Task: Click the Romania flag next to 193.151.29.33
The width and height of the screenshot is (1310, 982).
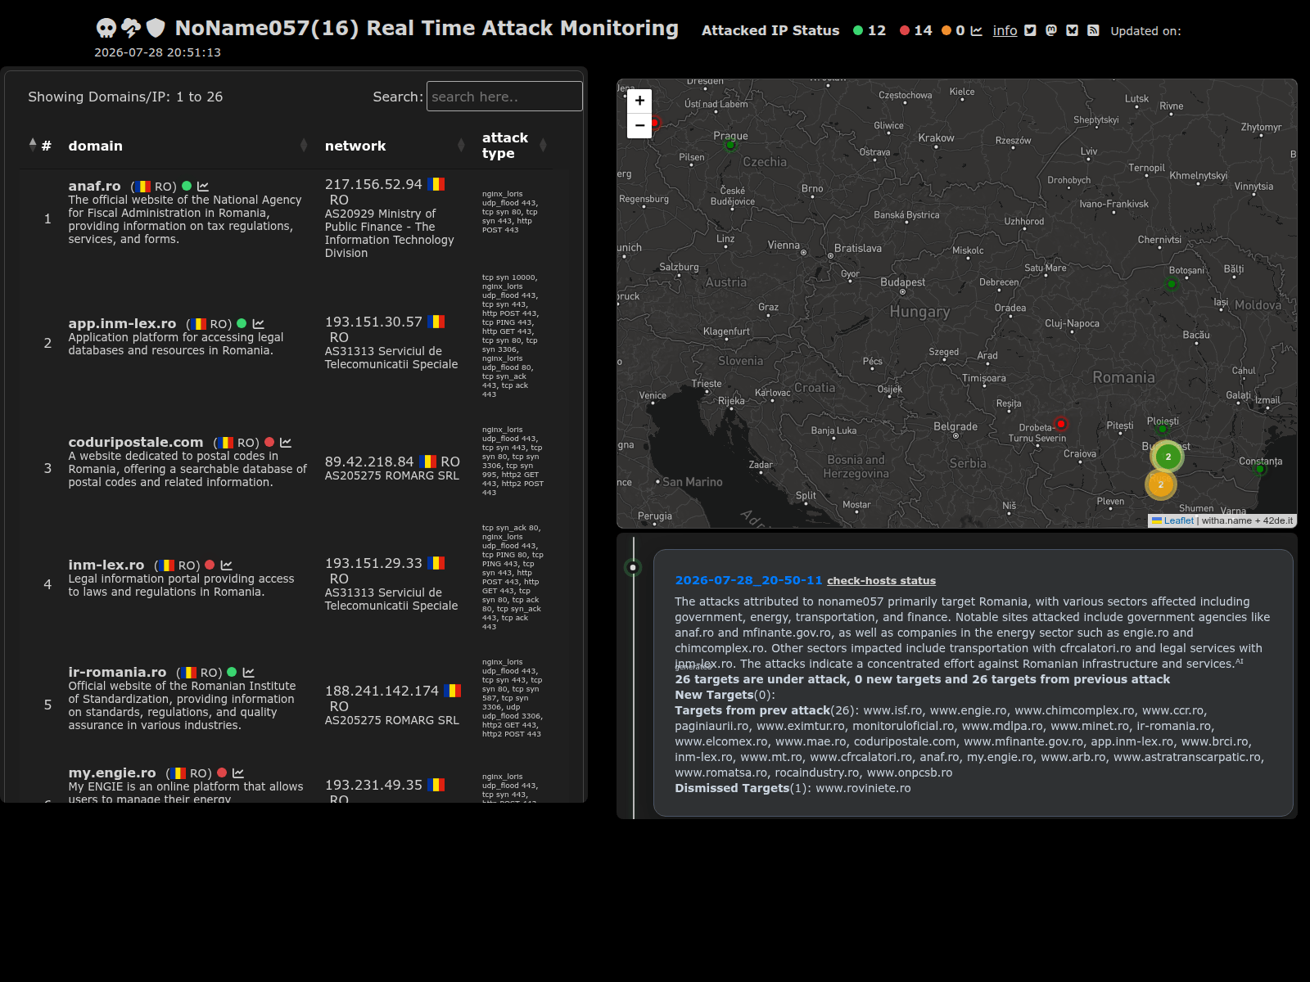Action: tap(436, 563)
